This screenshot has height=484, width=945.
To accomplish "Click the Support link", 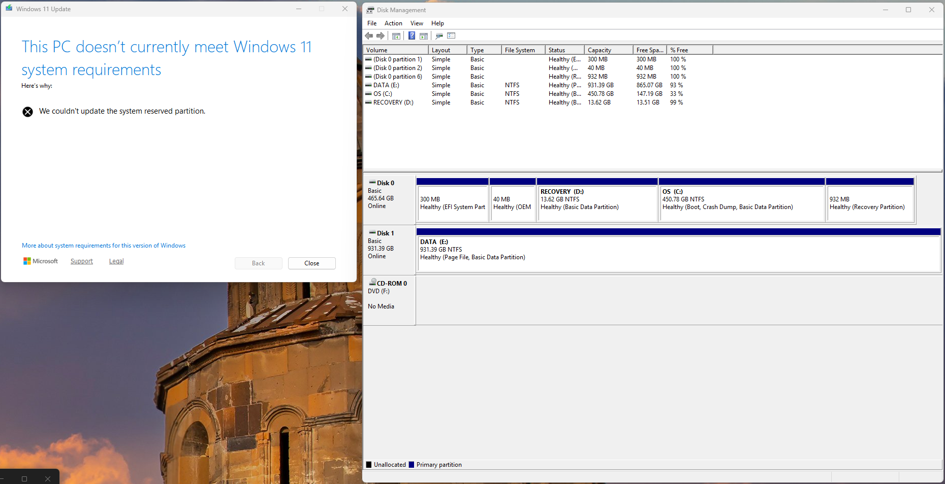I will click(81, 261).
